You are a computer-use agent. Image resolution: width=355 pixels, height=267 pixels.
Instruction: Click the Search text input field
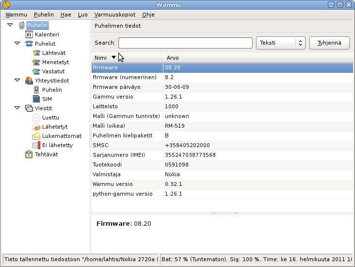click(x=185, y=43)
